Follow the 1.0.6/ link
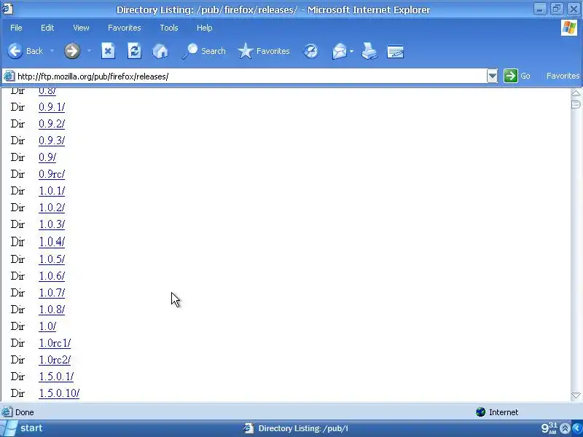This screenshot has height=437, width=583. point(52,276)
